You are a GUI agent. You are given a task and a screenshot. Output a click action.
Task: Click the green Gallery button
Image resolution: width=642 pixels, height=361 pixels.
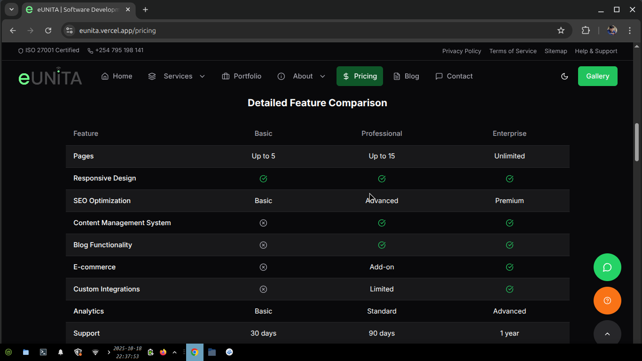(x=597, y=76)
